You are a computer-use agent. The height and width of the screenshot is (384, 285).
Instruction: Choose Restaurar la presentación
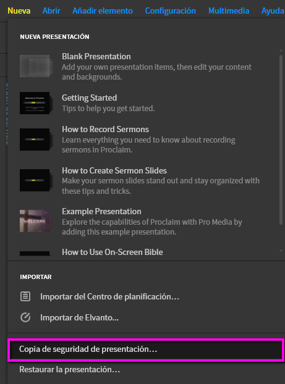[70, 369]
